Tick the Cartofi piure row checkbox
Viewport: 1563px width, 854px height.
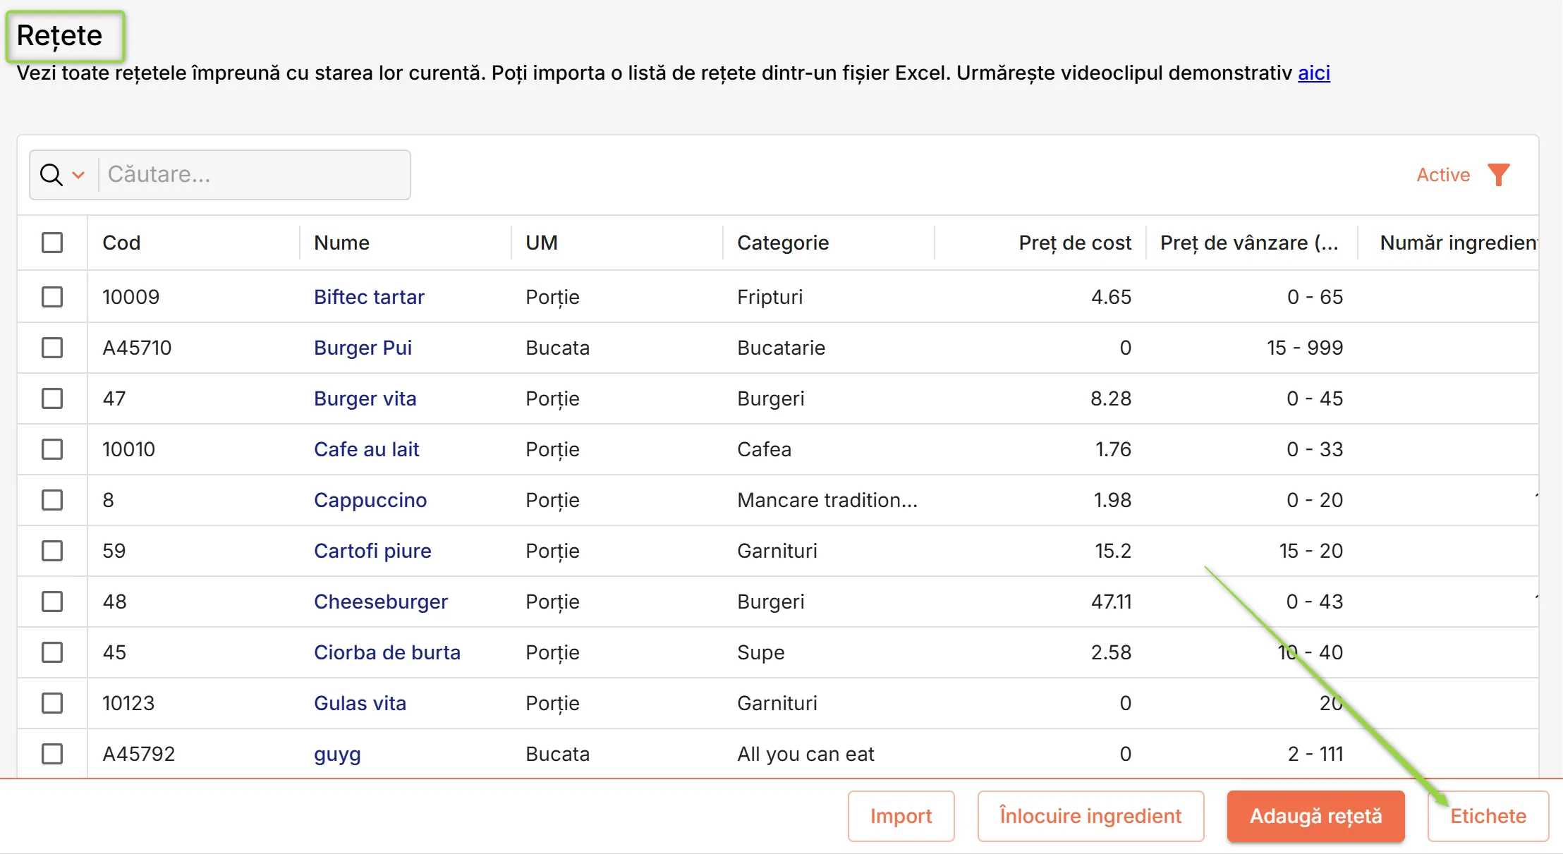tap(52, 551)
